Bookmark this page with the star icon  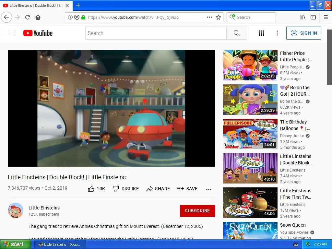[x=219, y=17]
